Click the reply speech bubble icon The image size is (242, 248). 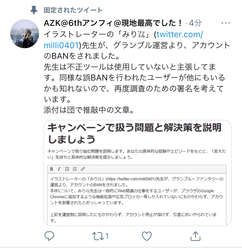[x=49, y=236]
